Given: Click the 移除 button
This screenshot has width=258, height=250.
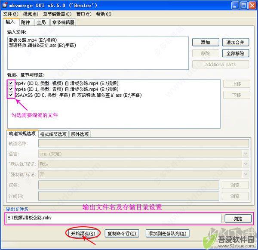Looking at the screenshot, I should click(206, 53).
